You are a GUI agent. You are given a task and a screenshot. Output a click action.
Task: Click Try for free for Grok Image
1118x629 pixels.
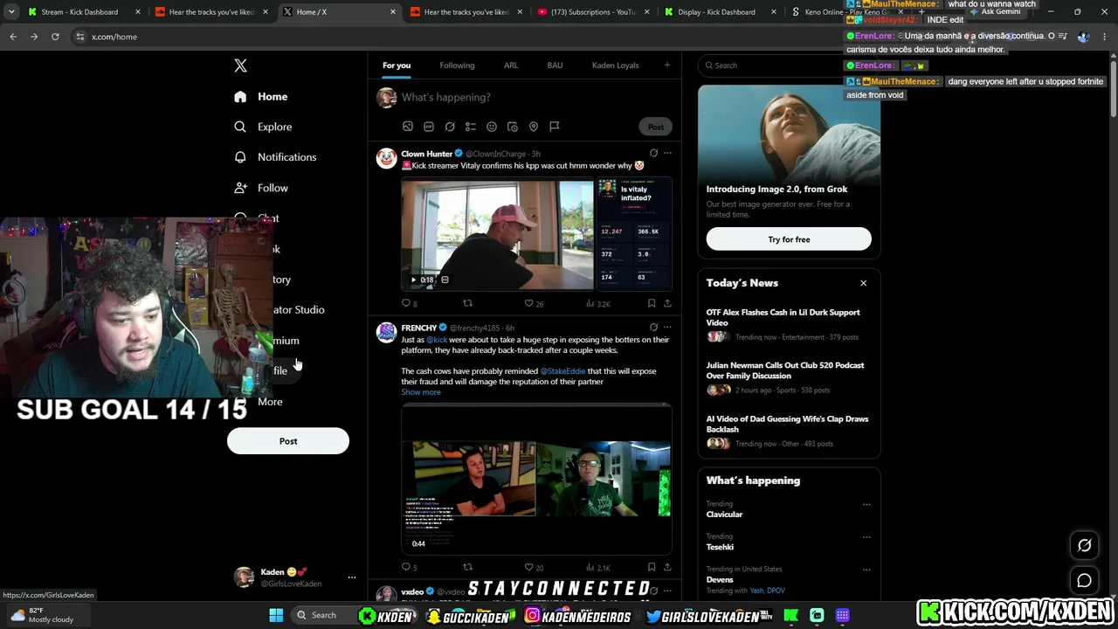[789, 239]
